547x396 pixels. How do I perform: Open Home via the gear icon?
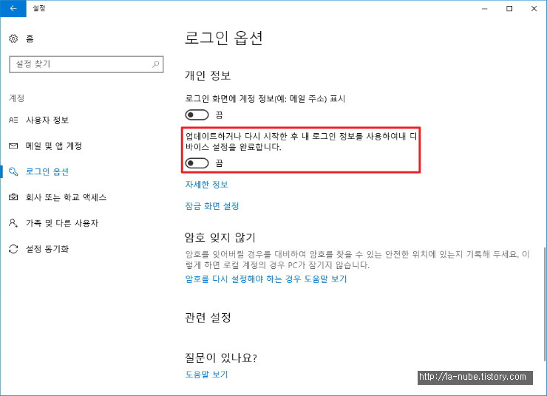[13, 38]
